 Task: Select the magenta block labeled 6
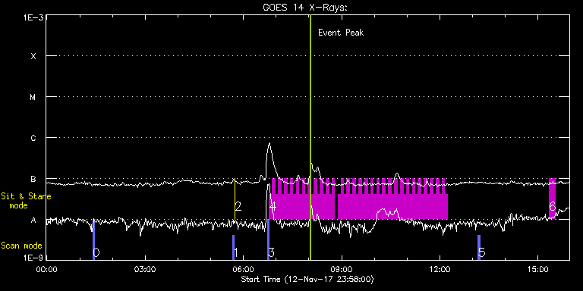point(553,199)
